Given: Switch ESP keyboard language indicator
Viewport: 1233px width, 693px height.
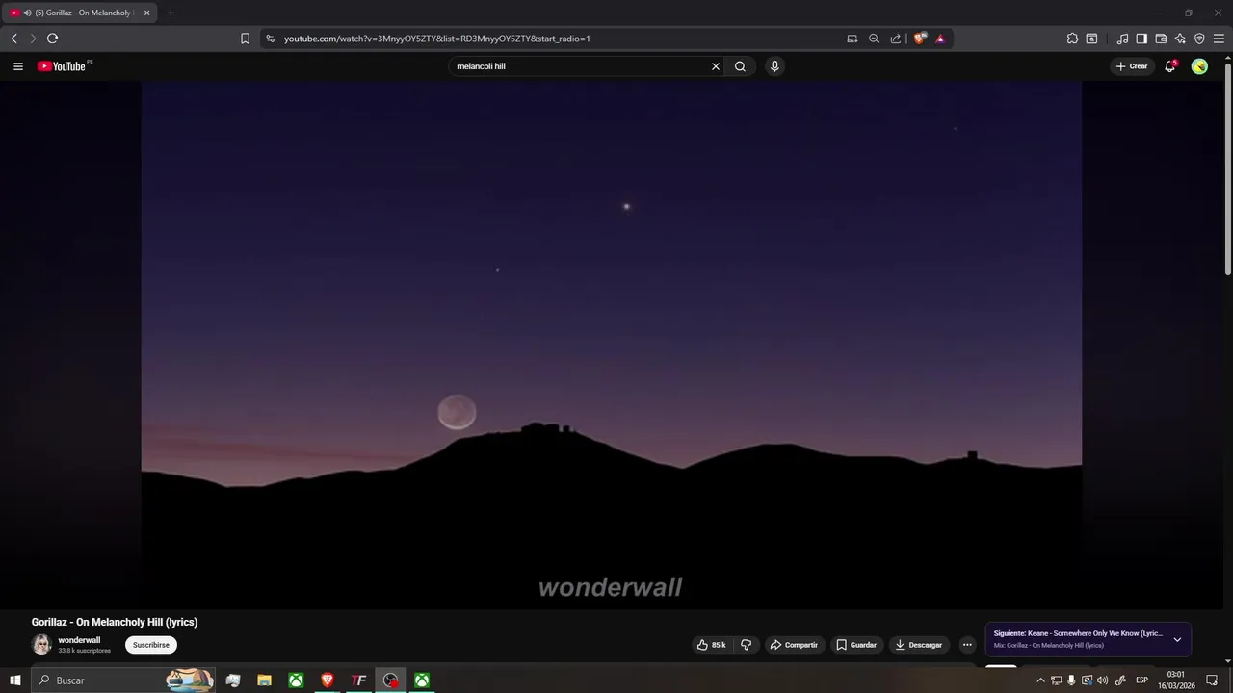Looking at the screenshot, I should 1141,680.
